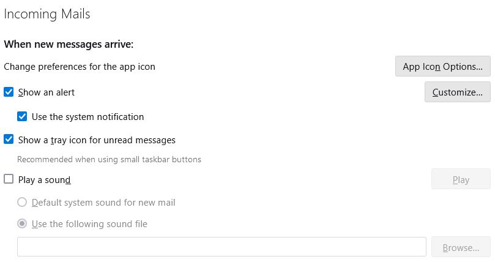
Task: Click 'Show a tray icon for unread messages' label
Action: [x=97, y=140]
